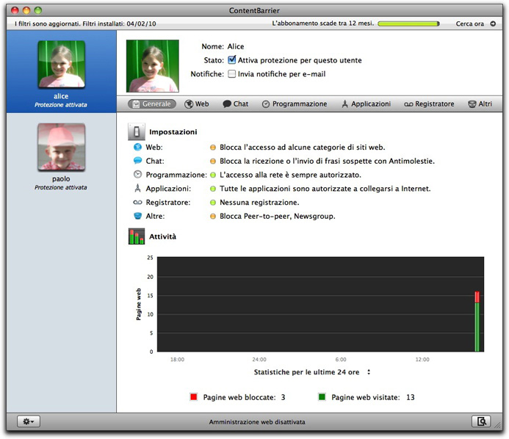509x439 pixels.
Task: Open the Generale tab
Action: pyautogui.click(x=152, y=104)
